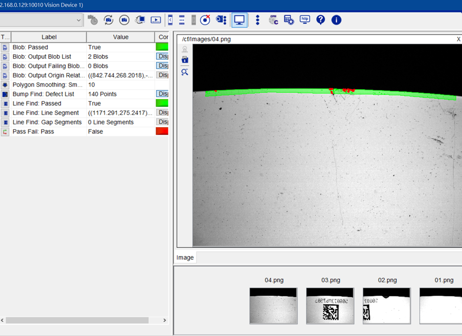Image resolution: width=462 pixels, height=336 pixels.
Task: Click the right arrow of horizontal scrollbar
Action: [x=165, y=320]
